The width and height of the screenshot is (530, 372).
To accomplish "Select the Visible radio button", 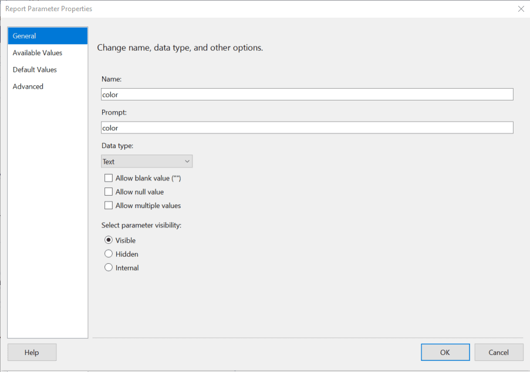I will (x=109, y=240).
